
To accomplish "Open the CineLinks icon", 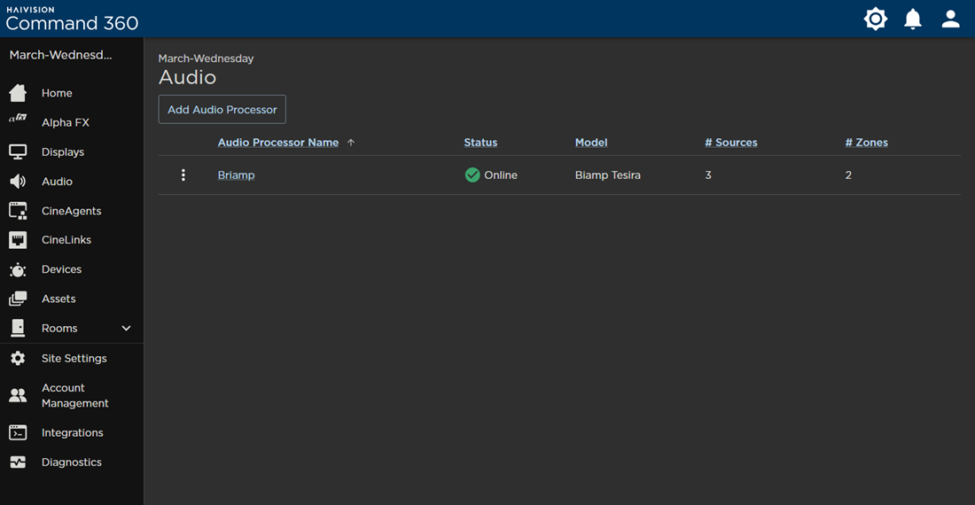I will pos(18,240).
